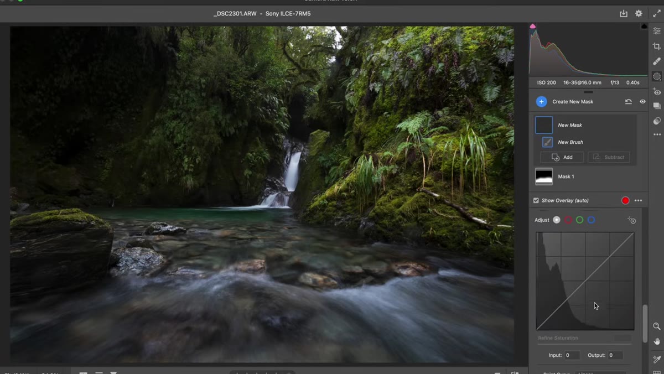Select the white RGB curve channel

pyautogui.click(x=557, y=220)
